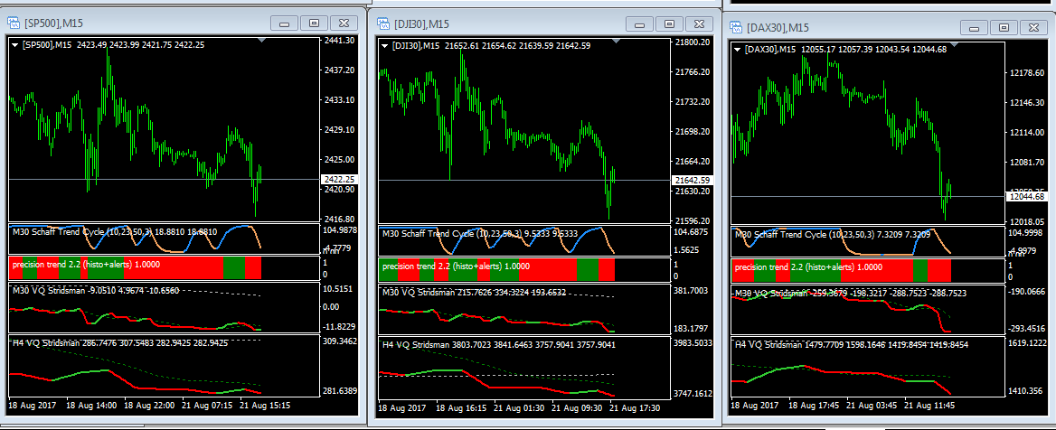This screenshot has width=1056, height=430.
Task: Click the DAX30 chart shift marker triangle
Action: click(x=954, y=45)
